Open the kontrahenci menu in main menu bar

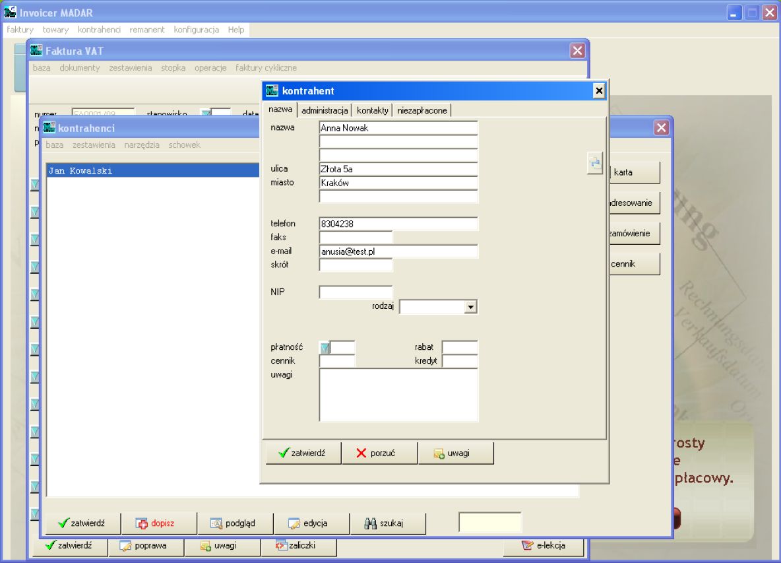coord(99,30)
